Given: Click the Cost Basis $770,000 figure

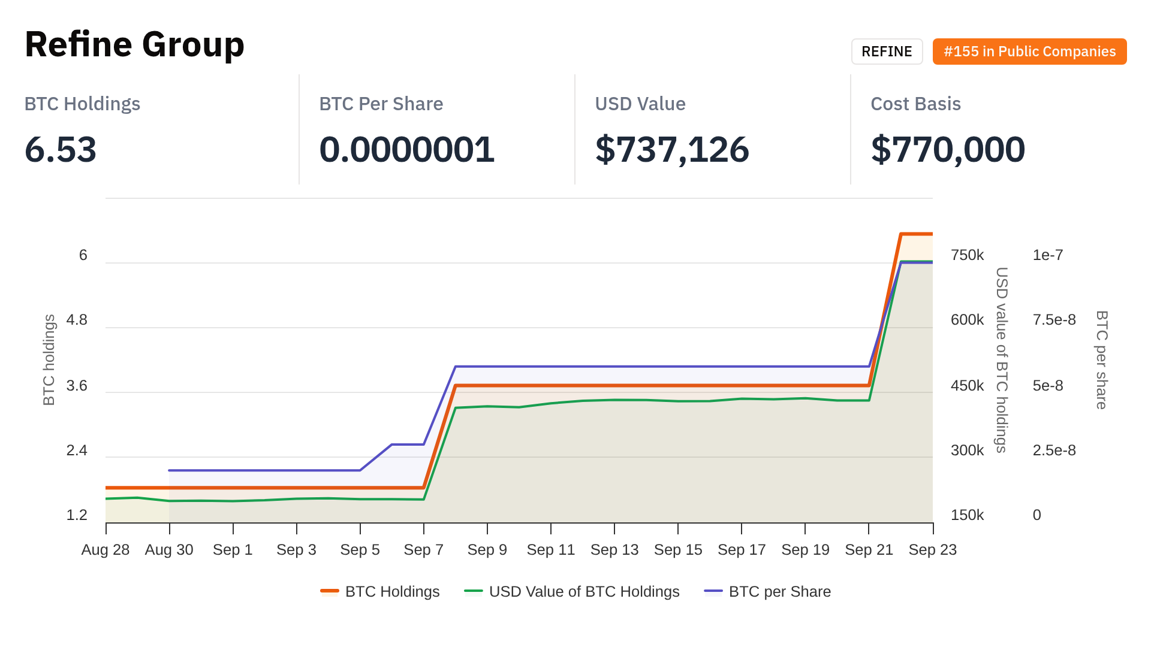Looking at the screenshot, I should tap(948, 149).
